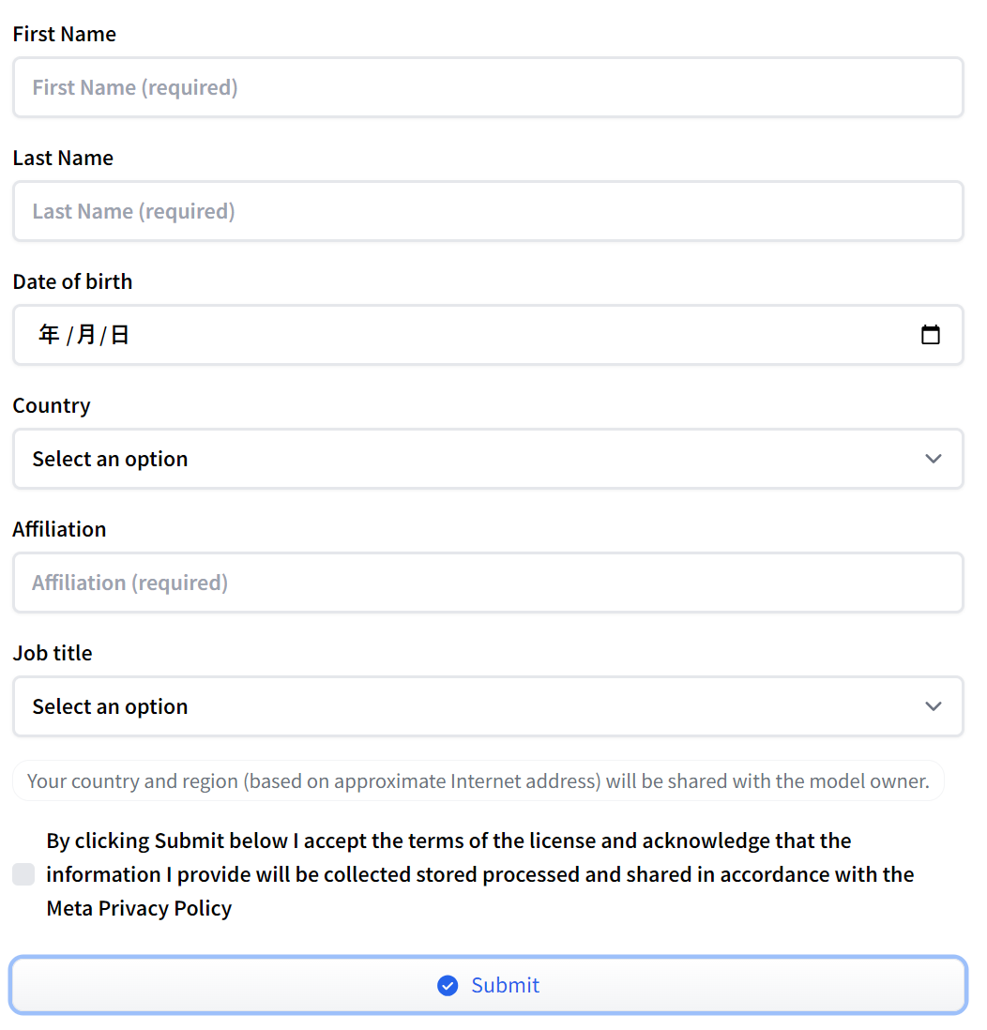This screenshot has height=1030, width=987.
Task: Click the 年/月/日 date entry area
Action: tap(84, 334)
